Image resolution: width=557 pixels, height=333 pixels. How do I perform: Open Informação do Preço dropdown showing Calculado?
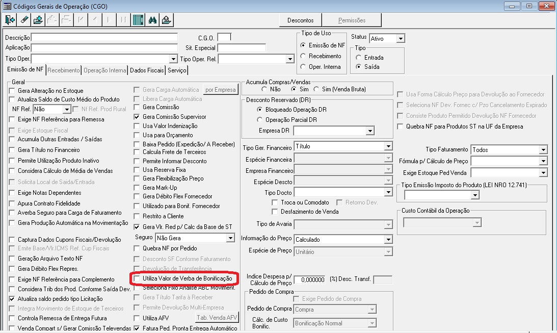pyautogui.click(x=388, y=240)
